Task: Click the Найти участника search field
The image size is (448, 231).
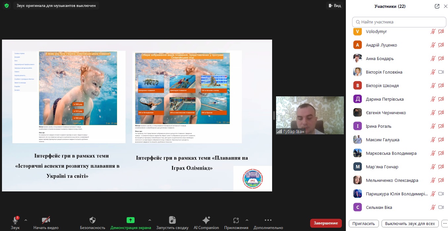Action: [x=399, y=22]
